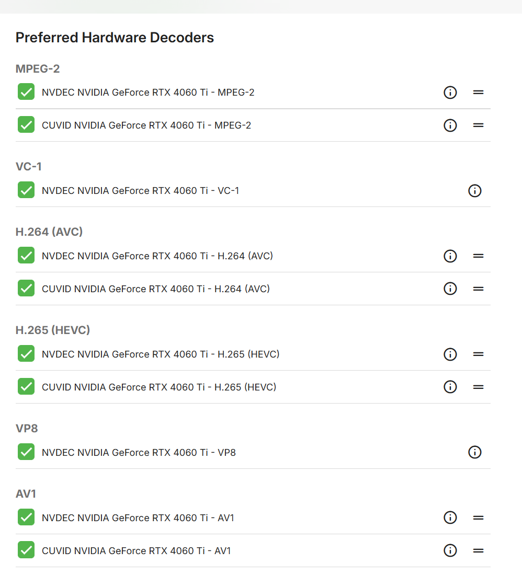The image size is (522, 586).
Task: View info for CUVID H.265 decoder
Action: (x=450, y=387)
